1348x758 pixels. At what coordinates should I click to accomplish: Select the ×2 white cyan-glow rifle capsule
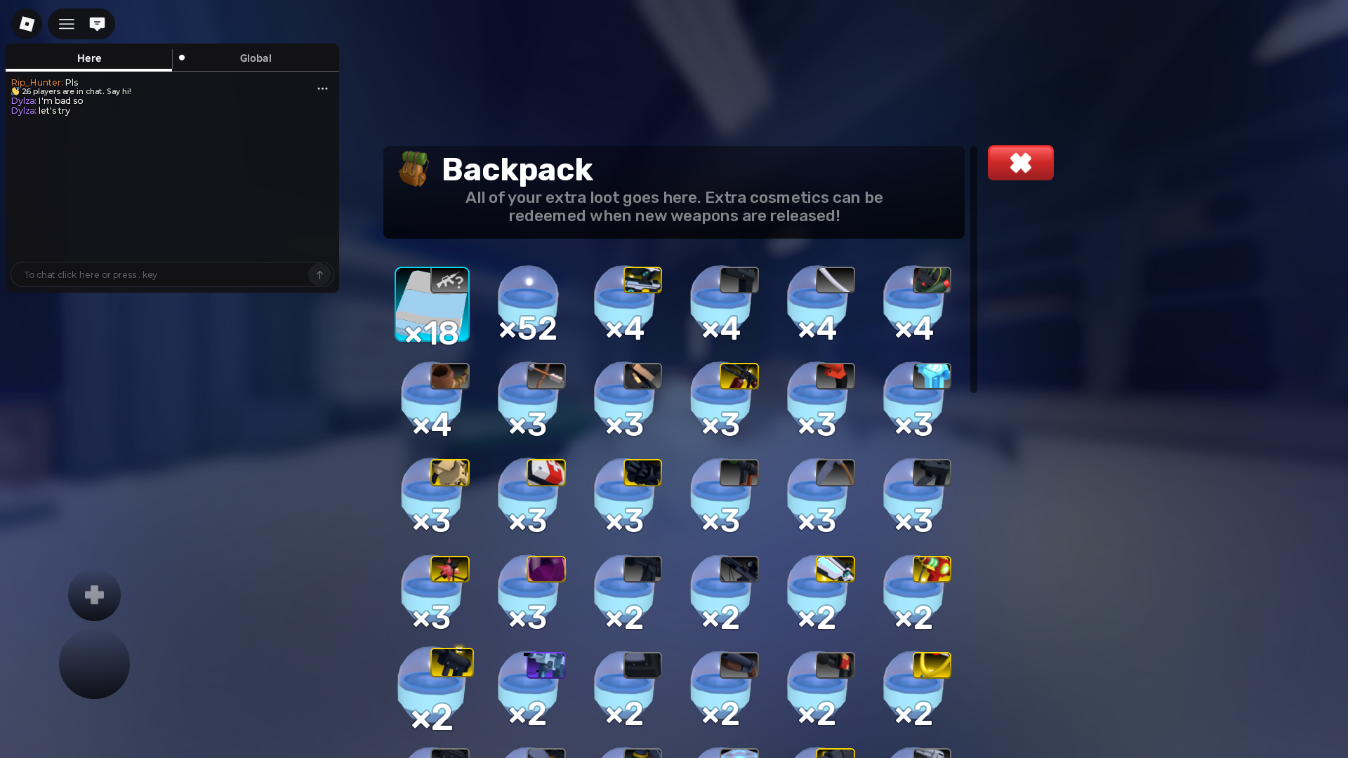820,594
